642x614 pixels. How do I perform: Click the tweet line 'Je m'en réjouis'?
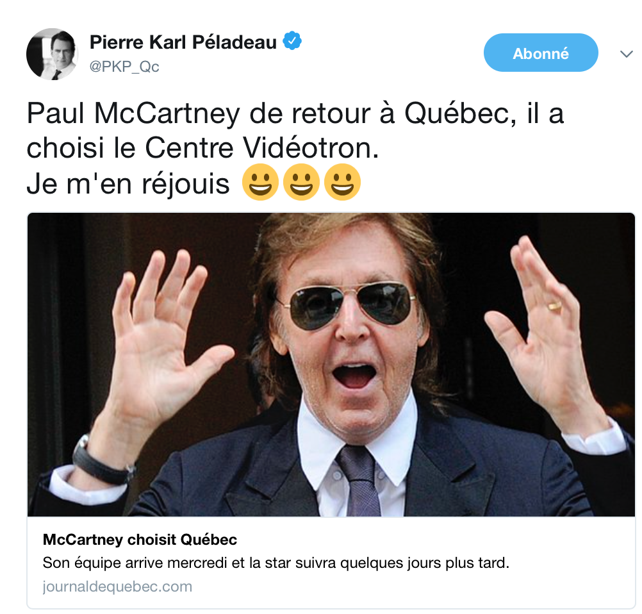click(x=128, y=183)
